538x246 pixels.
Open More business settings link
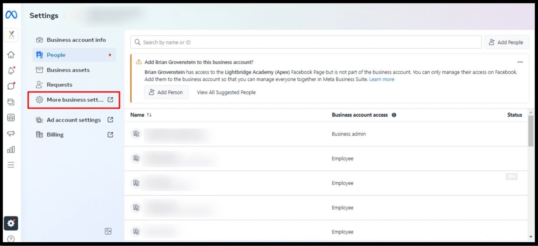[74, 100]
